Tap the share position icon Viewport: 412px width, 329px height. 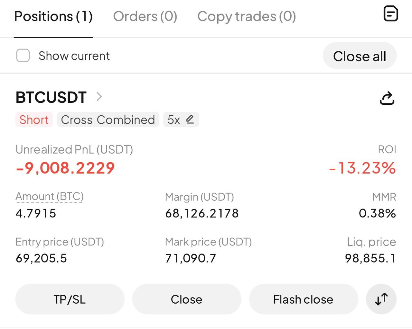point(387,98)
